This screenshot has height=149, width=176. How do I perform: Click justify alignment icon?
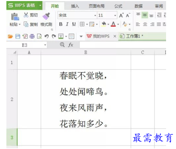click(x=159, y=24)
